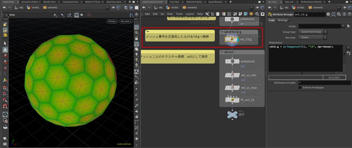Close the Animation Editor tab

click(40, 2)
